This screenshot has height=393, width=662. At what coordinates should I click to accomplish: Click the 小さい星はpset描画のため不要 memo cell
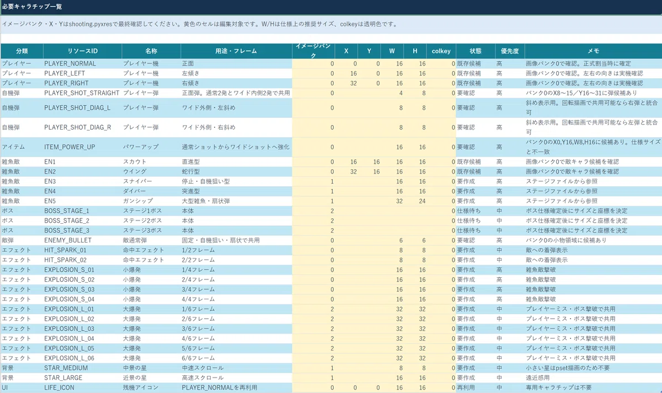593,368
